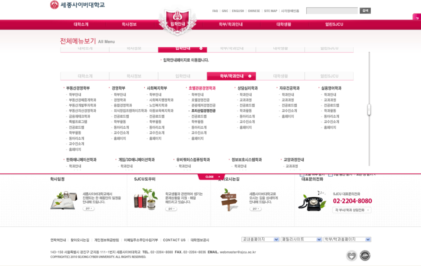Open the 입학안내 crest emblem in main nav
This screenshot has height=266, width=421.
(x=178, y=21)
